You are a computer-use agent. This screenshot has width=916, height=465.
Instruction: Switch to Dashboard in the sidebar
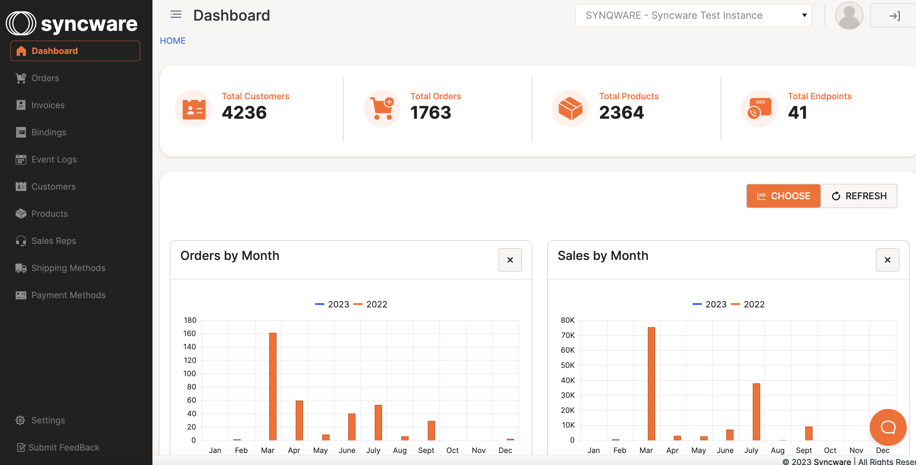coord(54,51)
